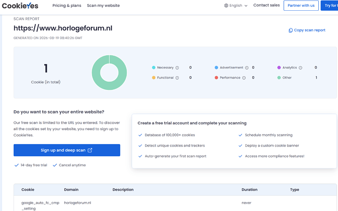Click the horlogeforum.nl URL heading
Viewport: 338px width, 211px height.
point(63,28)
